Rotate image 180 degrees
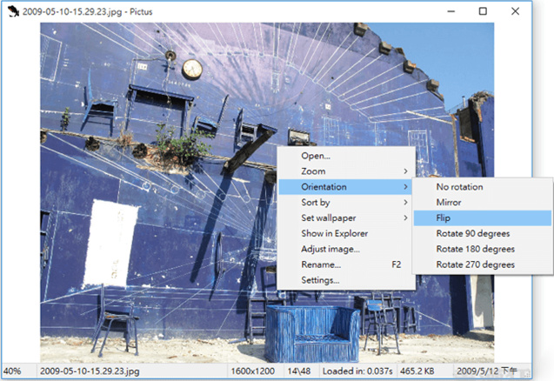The image size is (554, 381). (x=475, y=249)
